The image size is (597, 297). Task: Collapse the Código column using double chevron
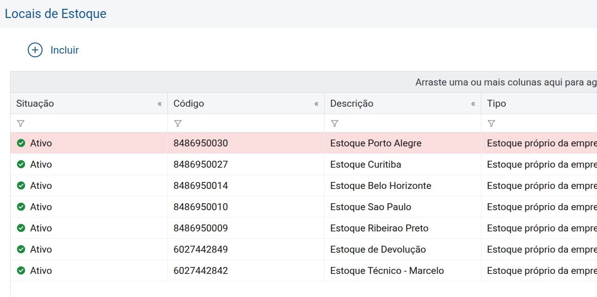click(x=316, y=103)
